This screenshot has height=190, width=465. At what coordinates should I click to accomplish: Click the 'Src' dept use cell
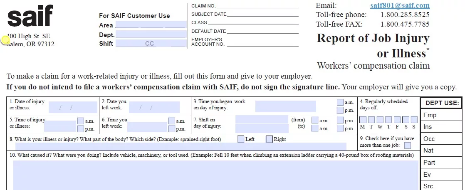coord(442,185)
